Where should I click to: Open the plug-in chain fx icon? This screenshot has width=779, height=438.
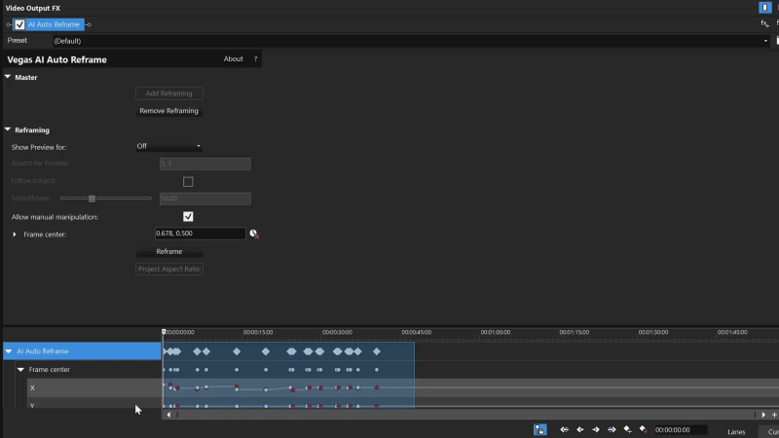tap(764, 23)
